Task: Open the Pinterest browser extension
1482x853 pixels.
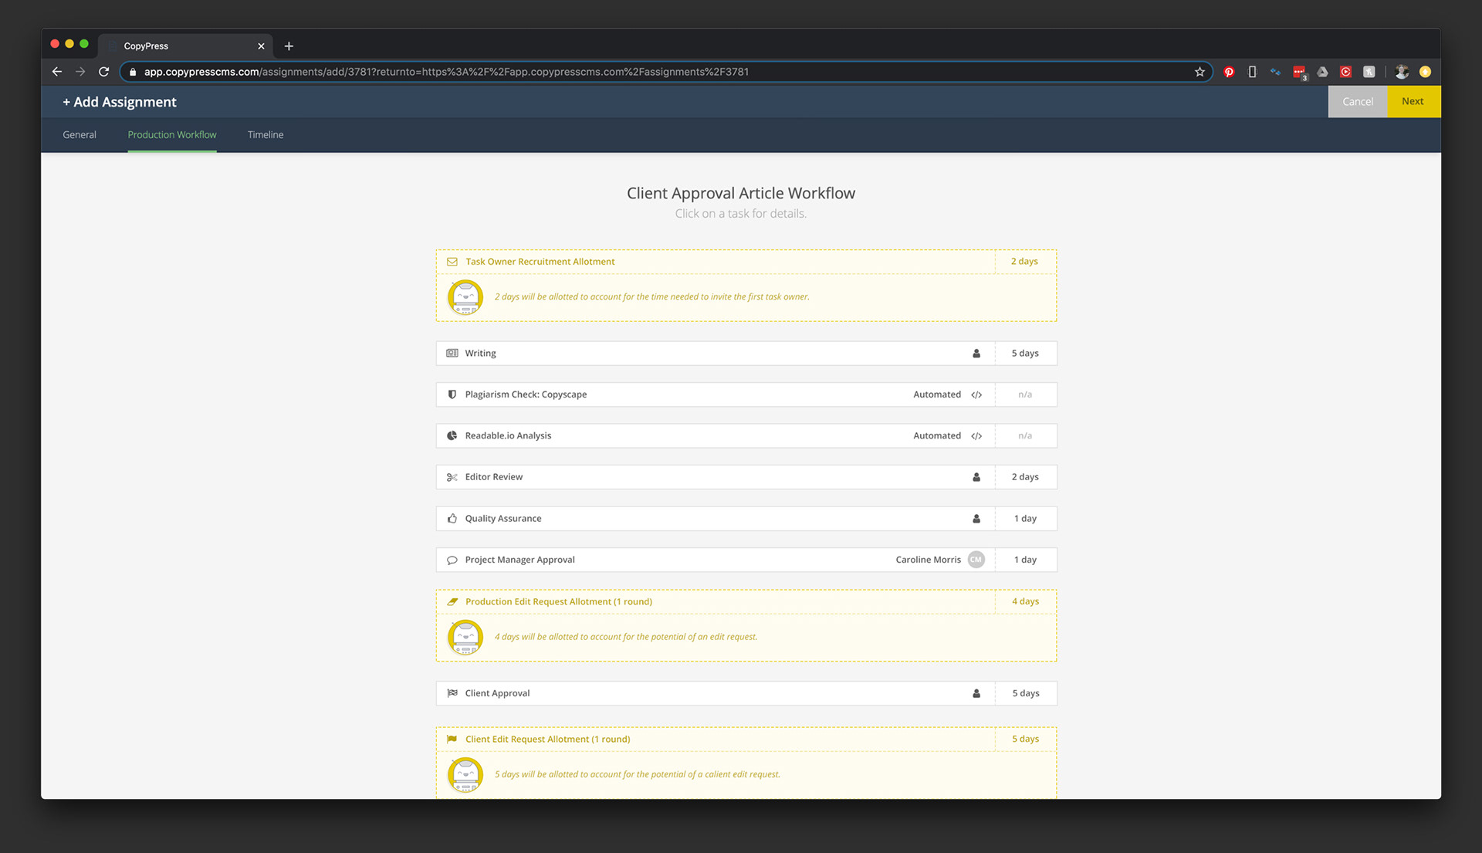Action: 1229,72
